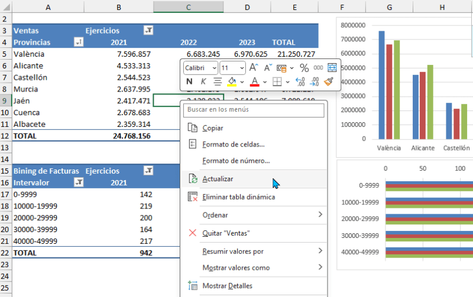Open Provincias sort filter button
473x297 pixels.
coord(79,42)
